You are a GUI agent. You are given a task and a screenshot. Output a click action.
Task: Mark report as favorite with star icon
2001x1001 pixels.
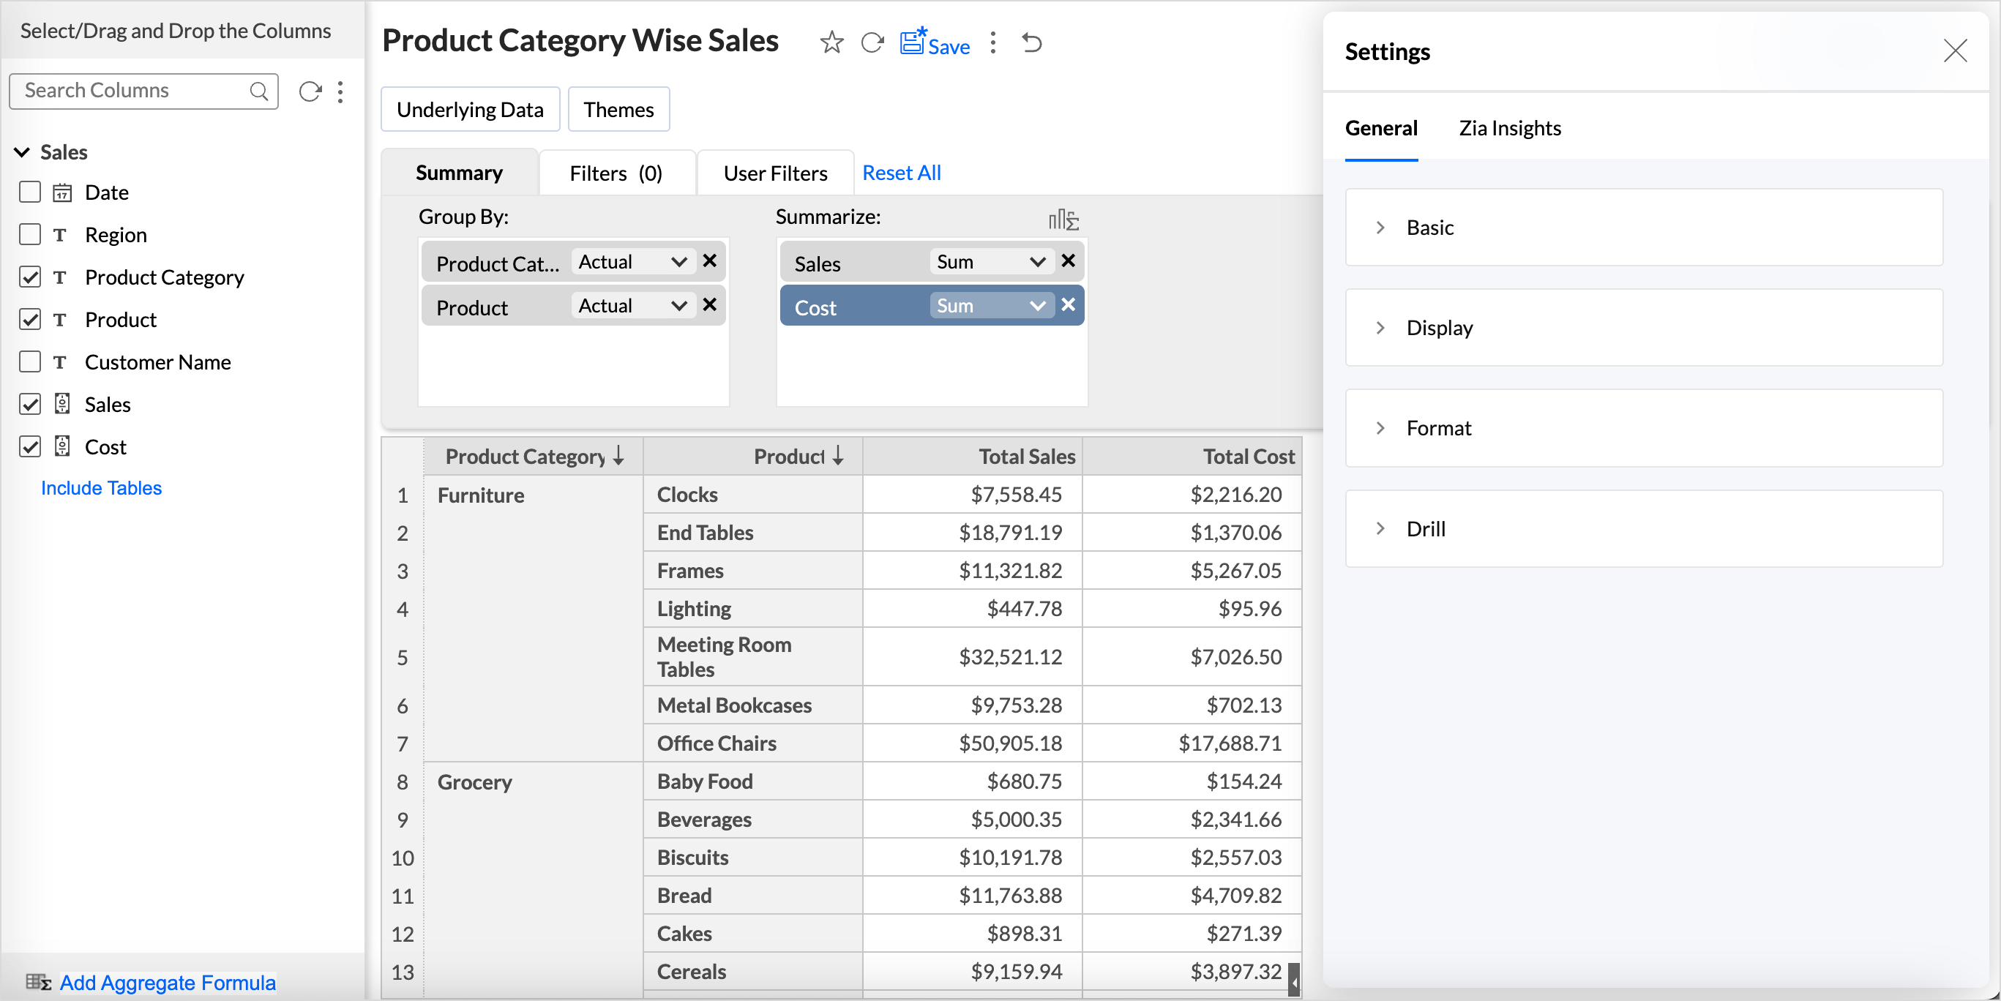(x=831, y=42)
